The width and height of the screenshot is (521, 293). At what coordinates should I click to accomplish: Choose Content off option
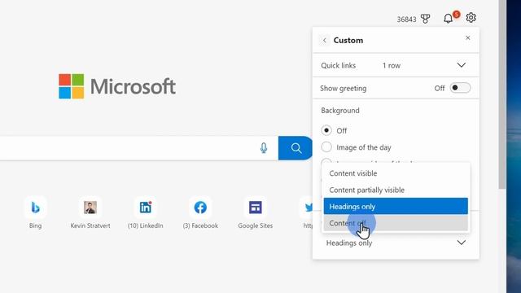click(x=396, y=223)
